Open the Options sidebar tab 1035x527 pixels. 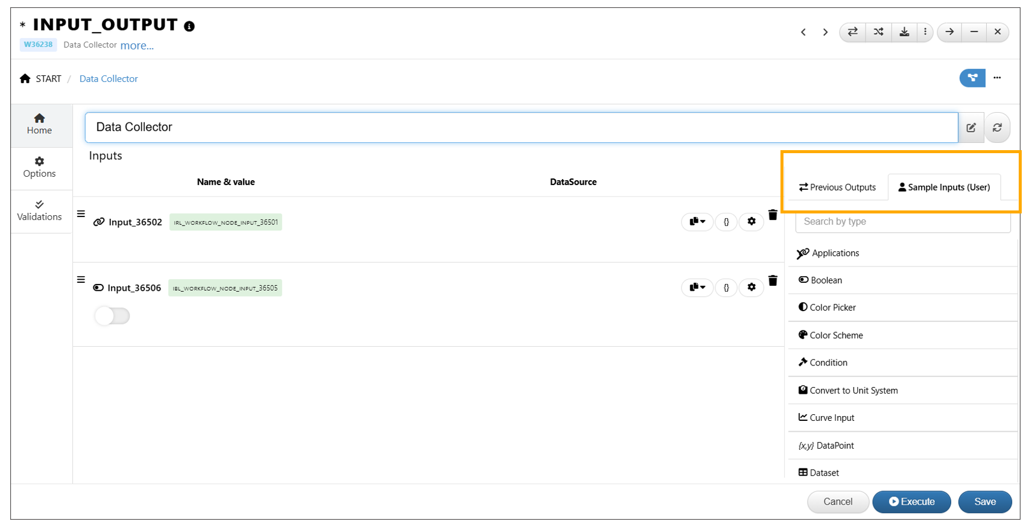(x=39, y=167)
